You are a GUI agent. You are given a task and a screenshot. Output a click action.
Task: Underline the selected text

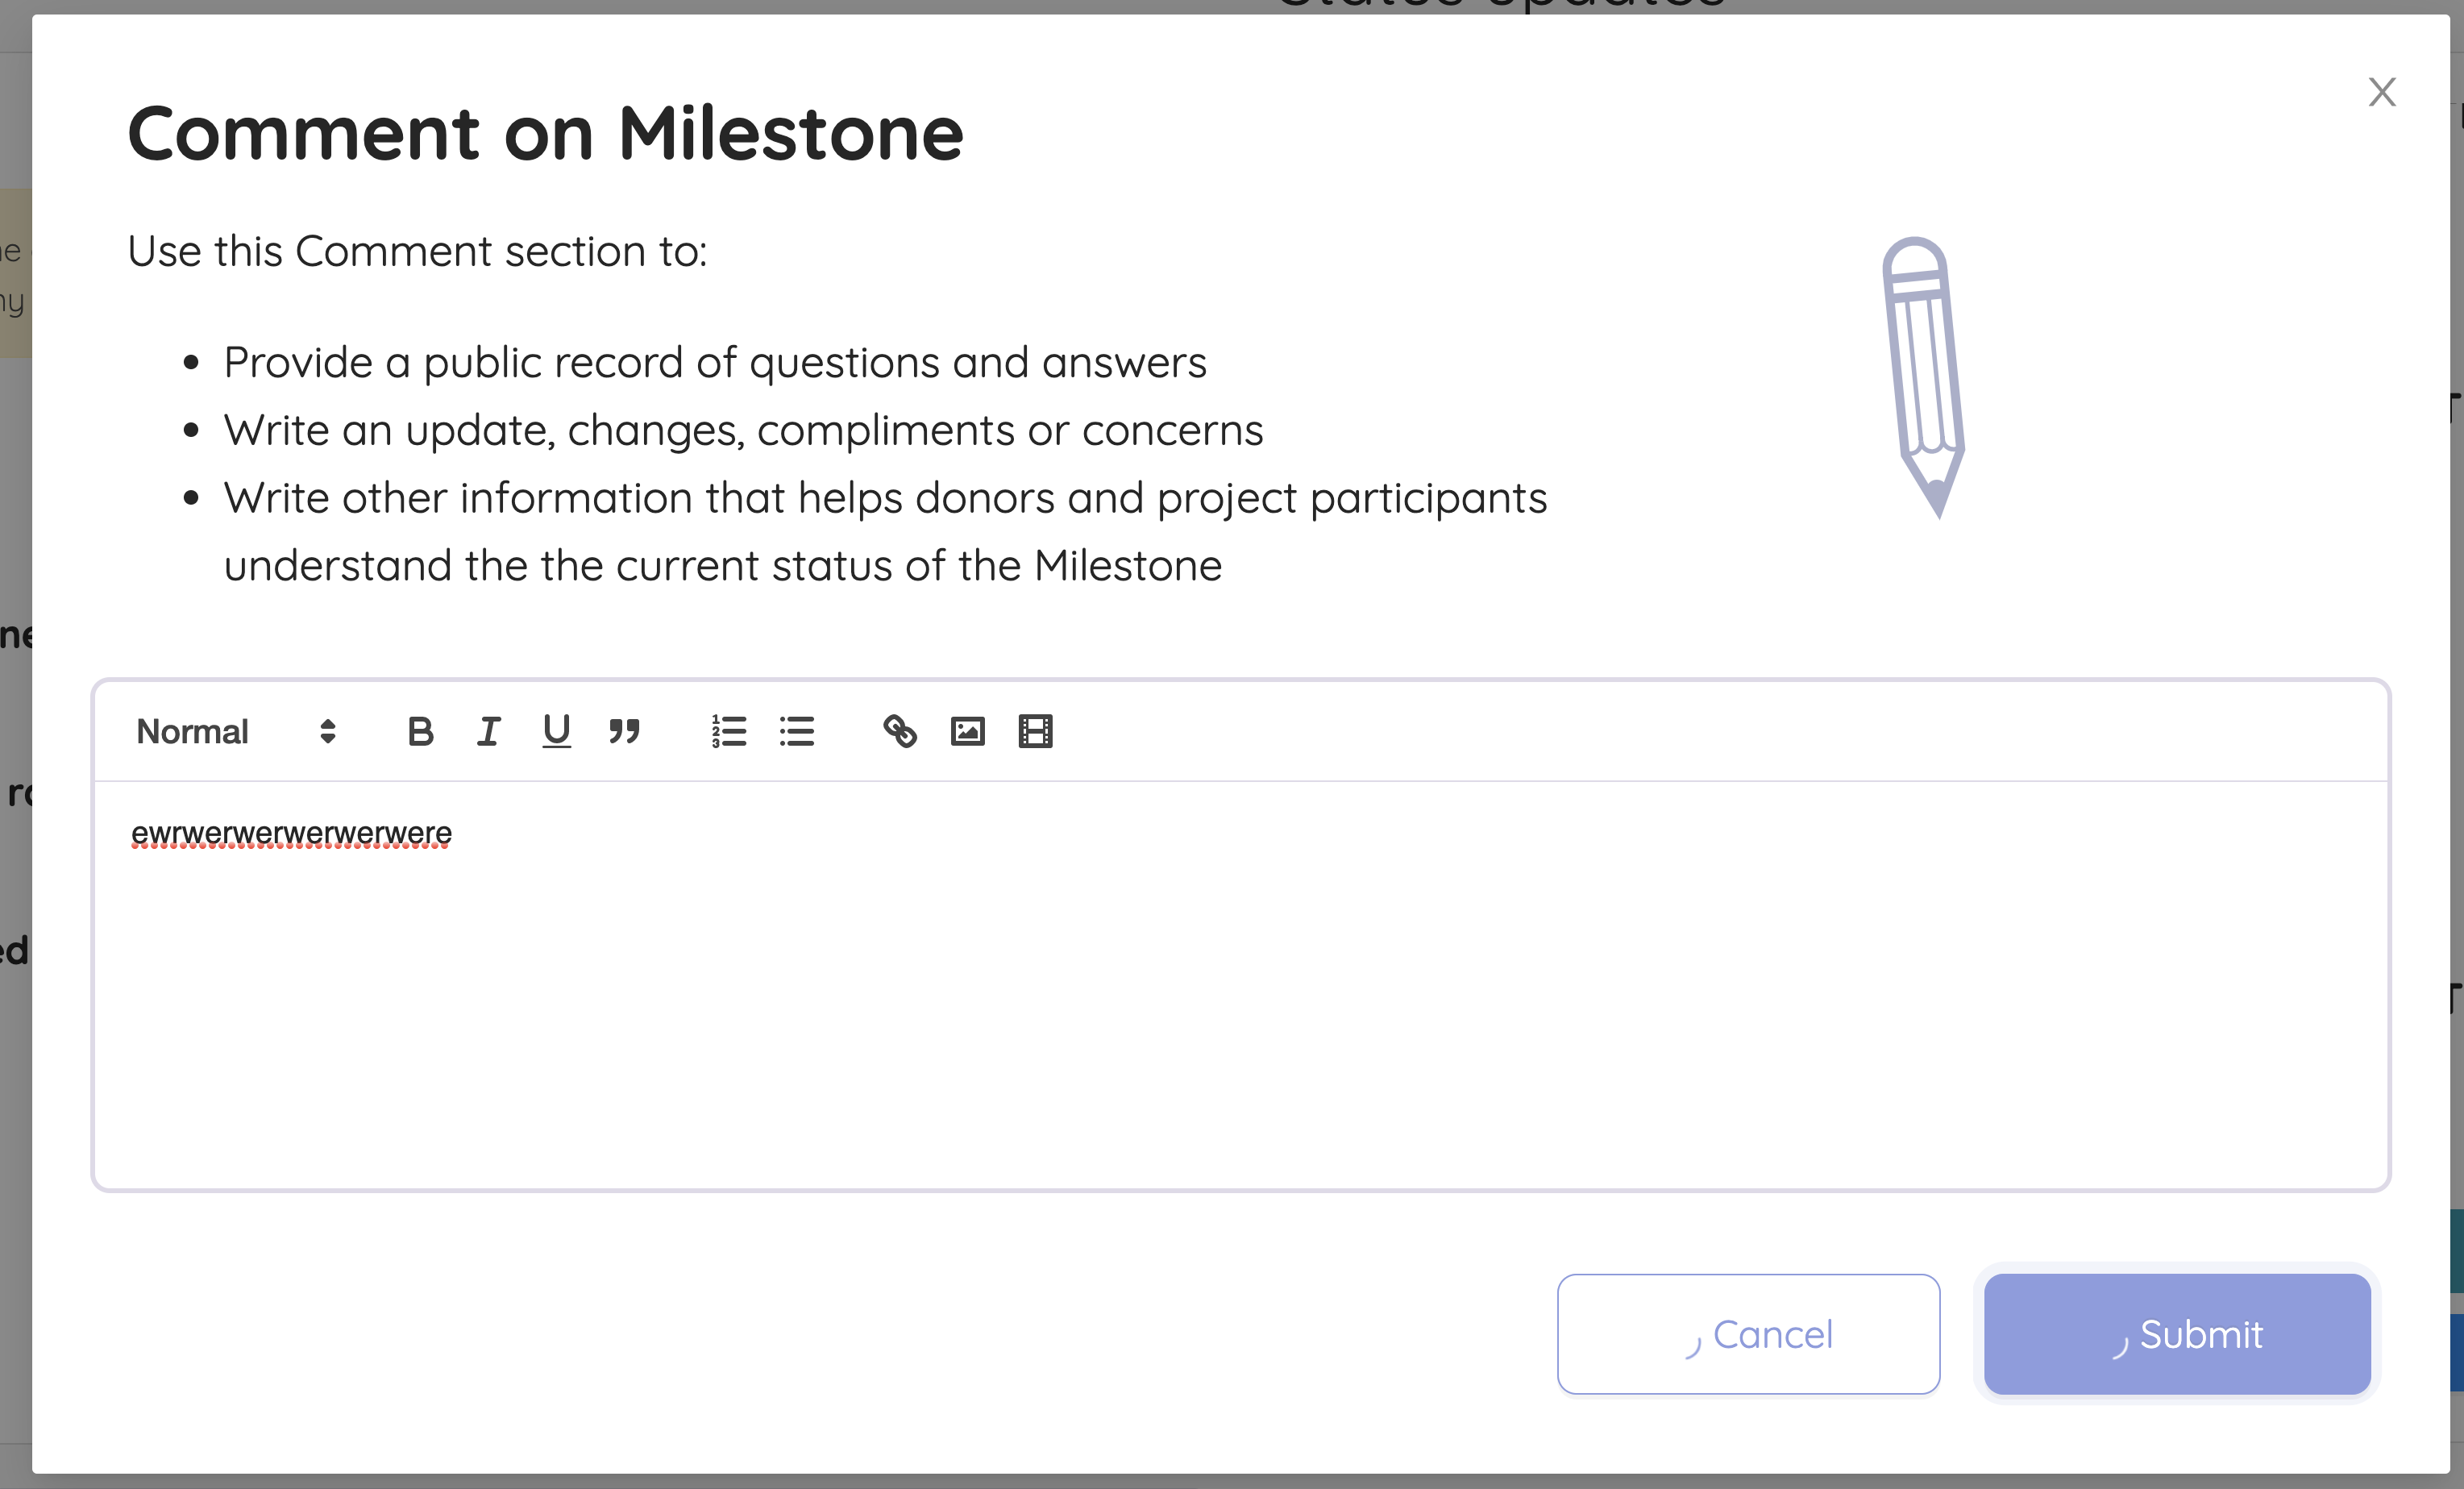[556, 732]
